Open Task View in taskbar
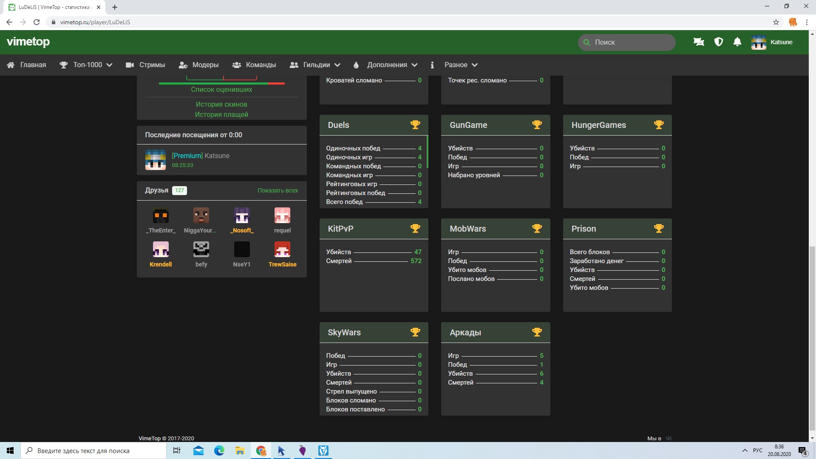816x459 pixels. coord(177,450)
